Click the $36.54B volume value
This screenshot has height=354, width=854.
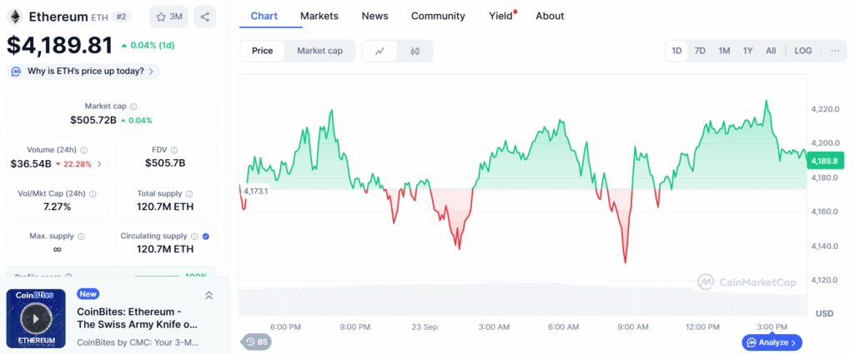(31, 164)
